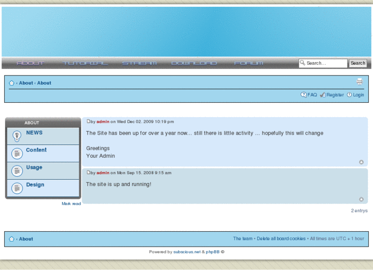This screenshot has height=280, width=373.
Task: Click 'The site is up and running!' text
Action: (119, 184)
